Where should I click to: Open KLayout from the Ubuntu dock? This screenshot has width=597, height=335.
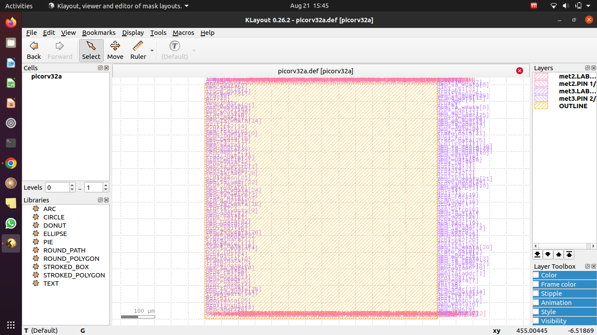[x=10, y=243]
